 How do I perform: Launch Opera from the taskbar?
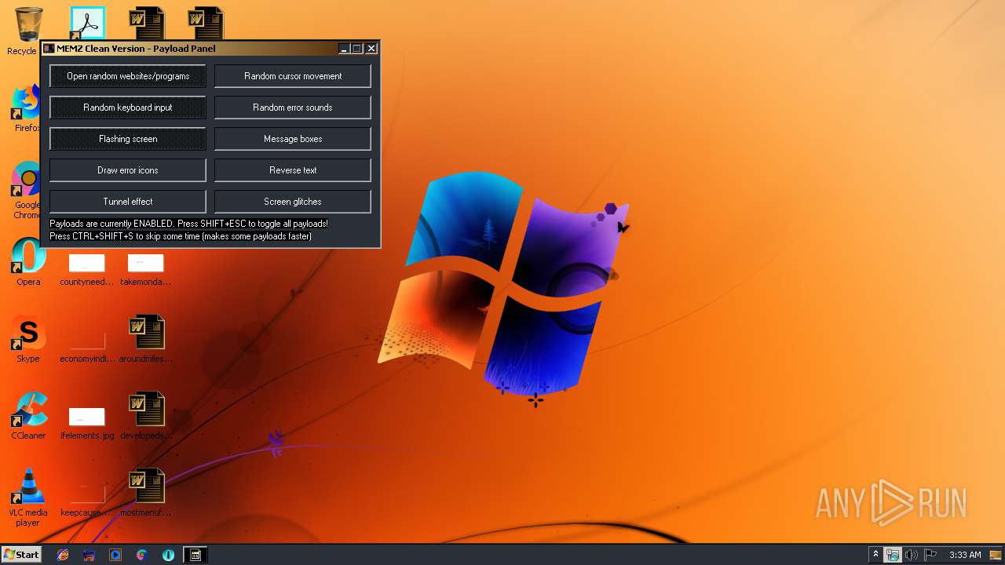pos(168,555)
